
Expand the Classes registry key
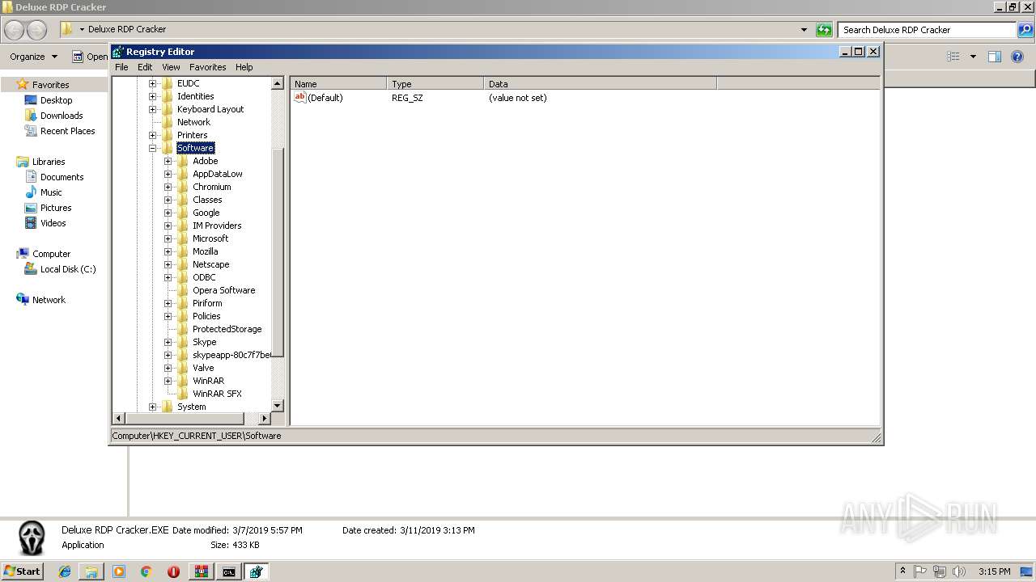point(168,200)
